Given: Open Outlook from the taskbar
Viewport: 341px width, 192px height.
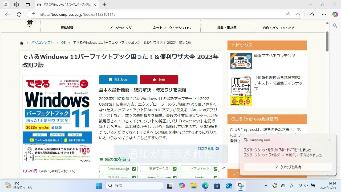Looking at the screenshot, I should click(229, 186).
